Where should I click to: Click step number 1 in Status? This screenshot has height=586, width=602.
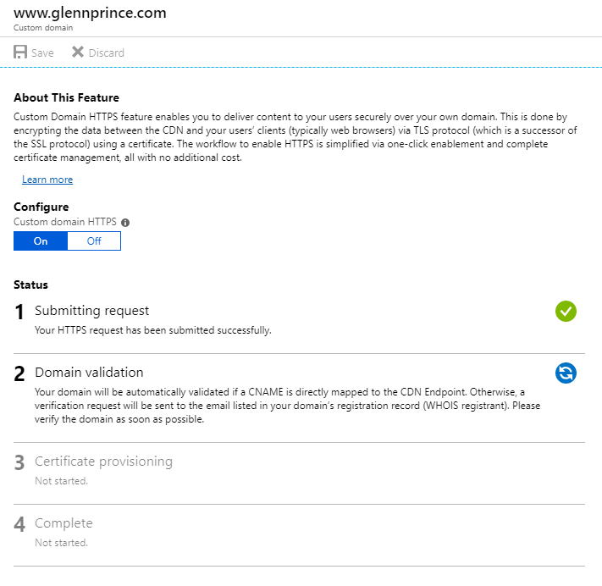tap(19, 312)
